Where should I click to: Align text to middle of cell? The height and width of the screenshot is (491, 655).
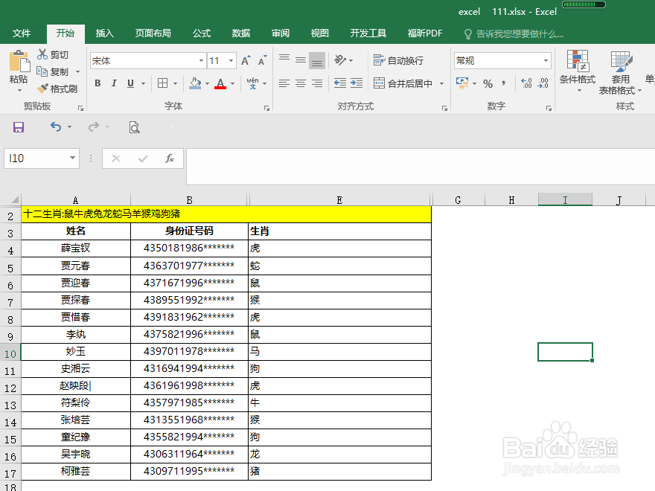[x=301, y=60]
